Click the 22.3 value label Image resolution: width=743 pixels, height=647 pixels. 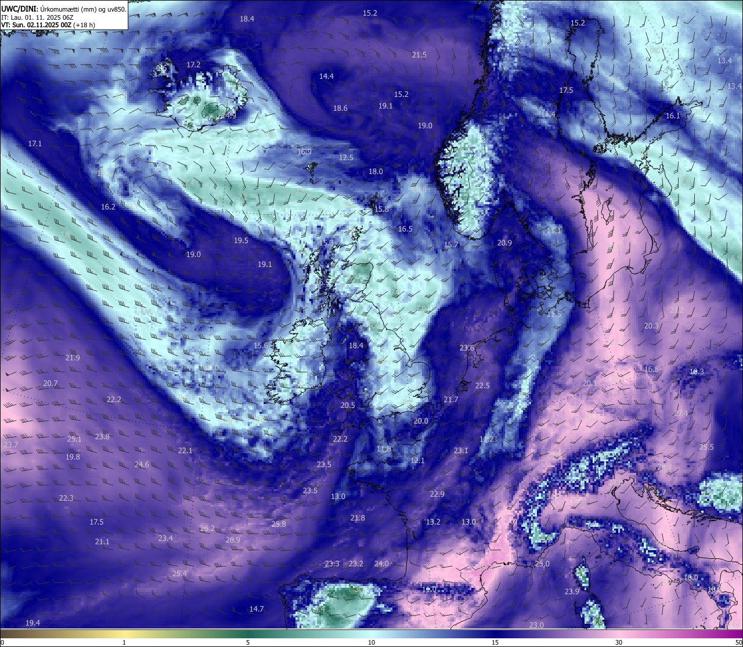click(66, 498)
